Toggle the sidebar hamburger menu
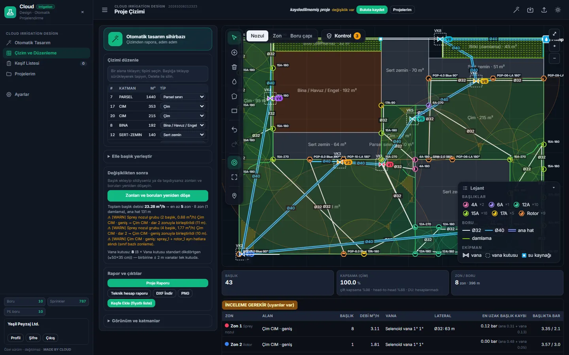Viewport: 569px width, 355px height. (105, 10)
